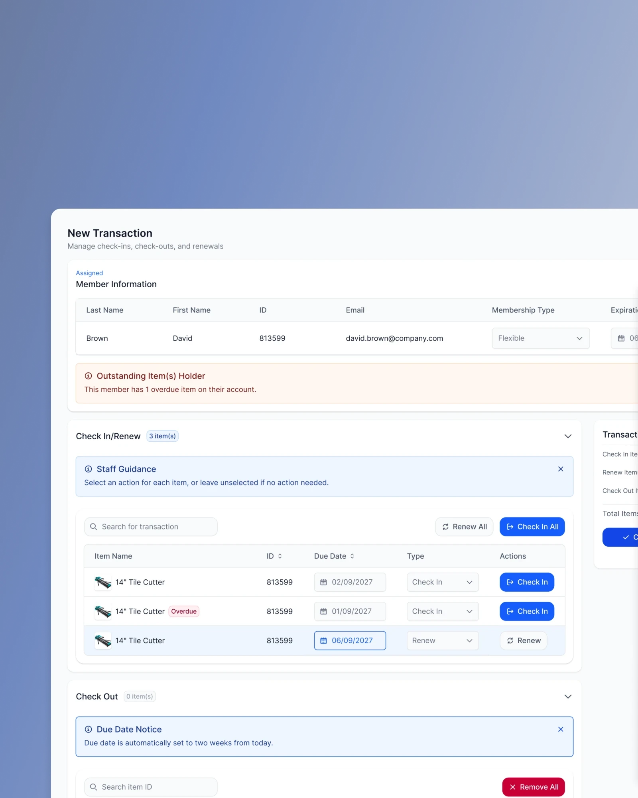
Task: Click tile cutter thumbnail in Overdue row
Action: pos(103,612)
